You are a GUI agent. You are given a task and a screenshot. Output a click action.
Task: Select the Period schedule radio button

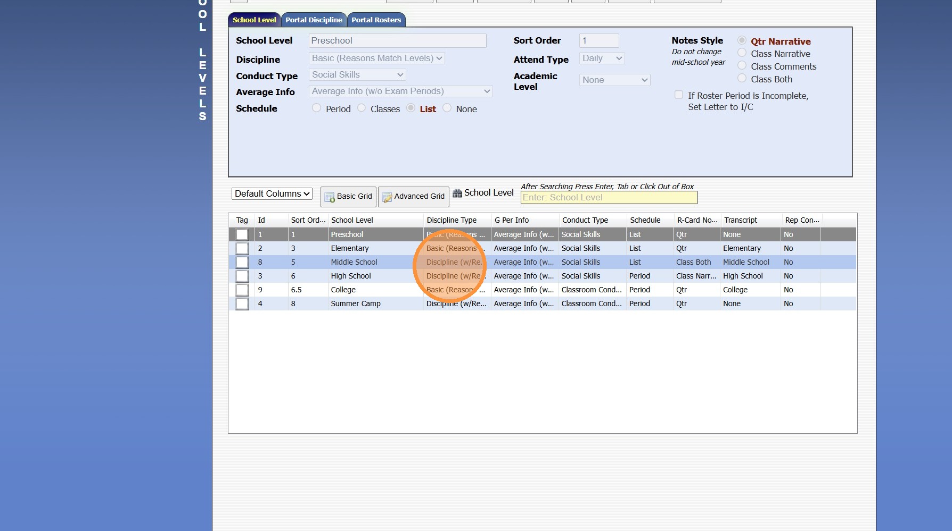click(x=317, y=108)
